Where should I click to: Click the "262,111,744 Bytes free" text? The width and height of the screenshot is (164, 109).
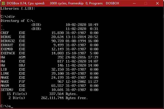(64, 98)
